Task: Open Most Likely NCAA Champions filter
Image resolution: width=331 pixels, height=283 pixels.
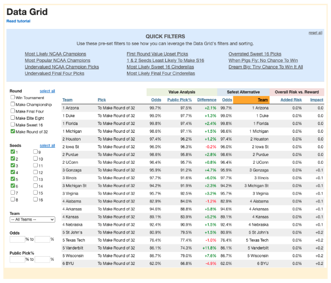Action: [x=55, y=54]
